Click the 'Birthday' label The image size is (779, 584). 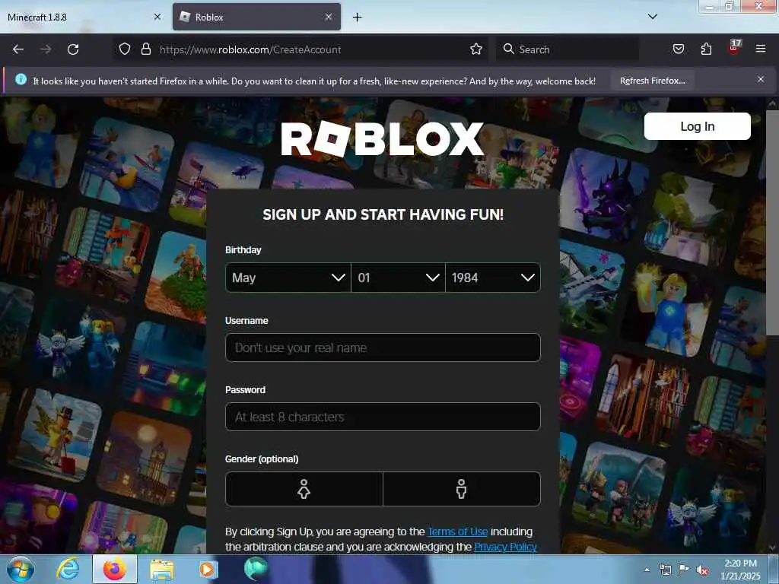click(243, 249)
